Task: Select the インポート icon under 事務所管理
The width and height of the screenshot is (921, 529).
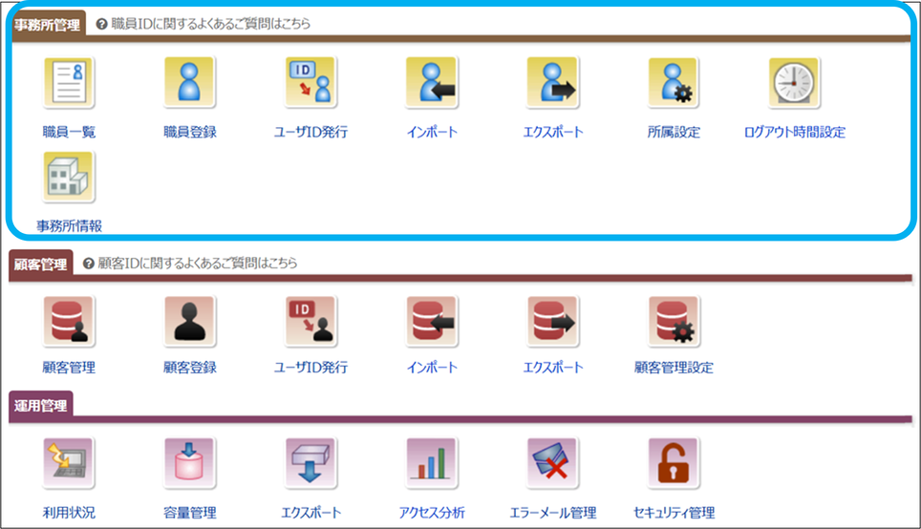Action: pyautogui.click(x=432, y=83)
